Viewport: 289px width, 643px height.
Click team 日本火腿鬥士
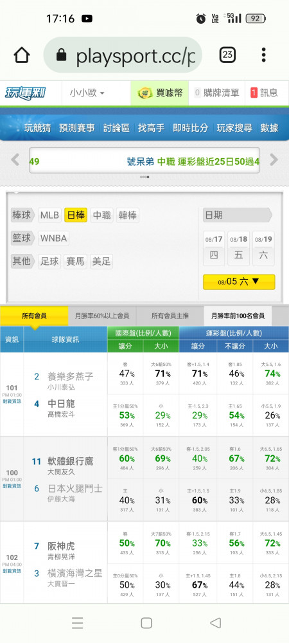(x=75, y=489)
